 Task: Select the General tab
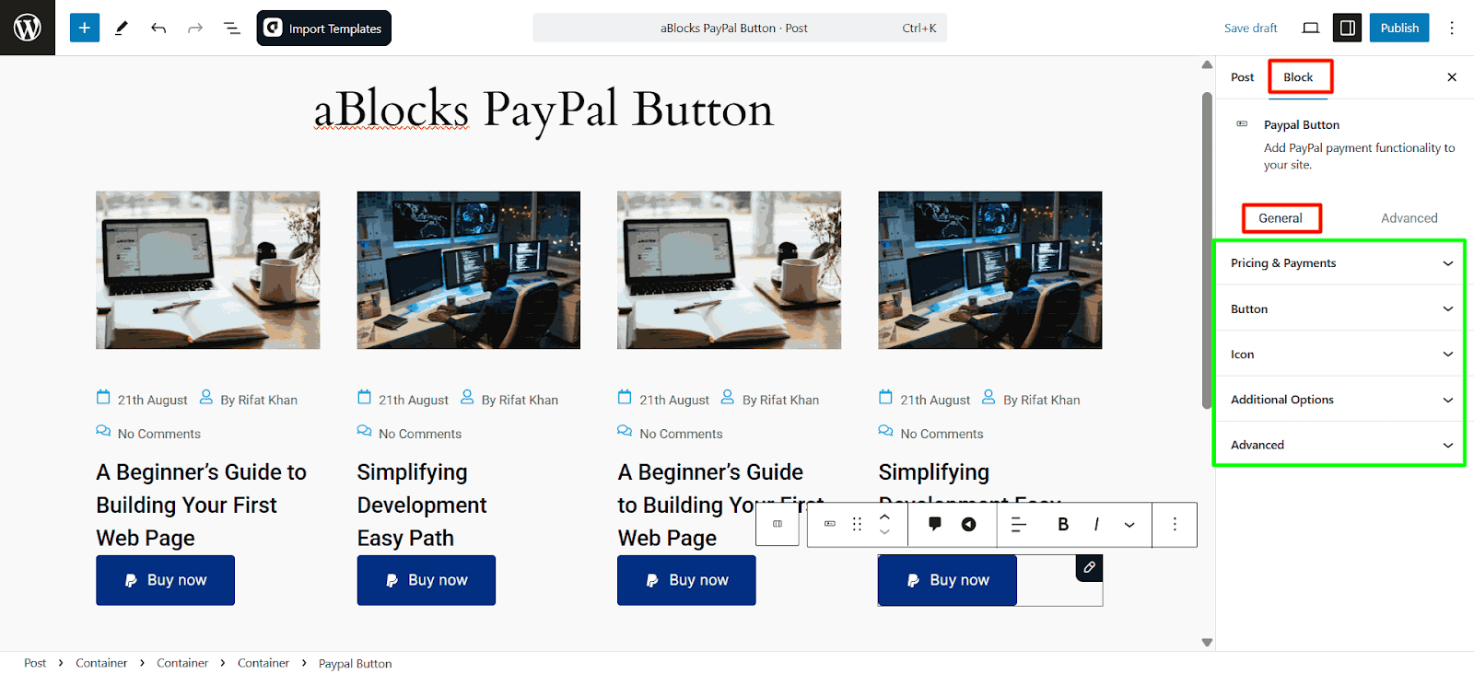[x=1281, y=218]
